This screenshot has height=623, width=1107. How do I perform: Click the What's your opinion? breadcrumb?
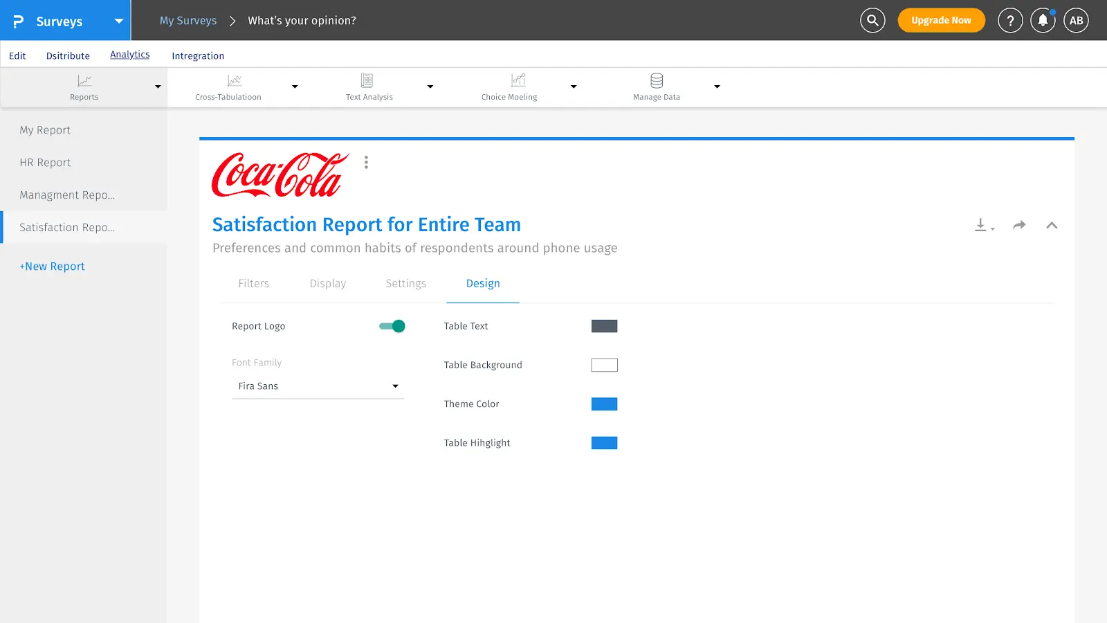(302, 21)
